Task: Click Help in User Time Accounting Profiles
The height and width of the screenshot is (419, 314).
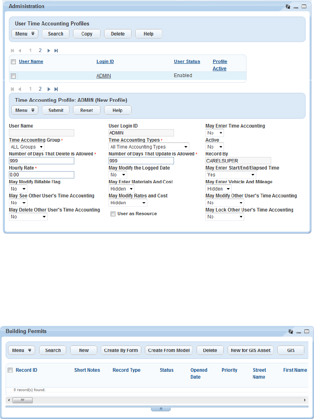Action: pyautogui.click(x=149, y=34)
